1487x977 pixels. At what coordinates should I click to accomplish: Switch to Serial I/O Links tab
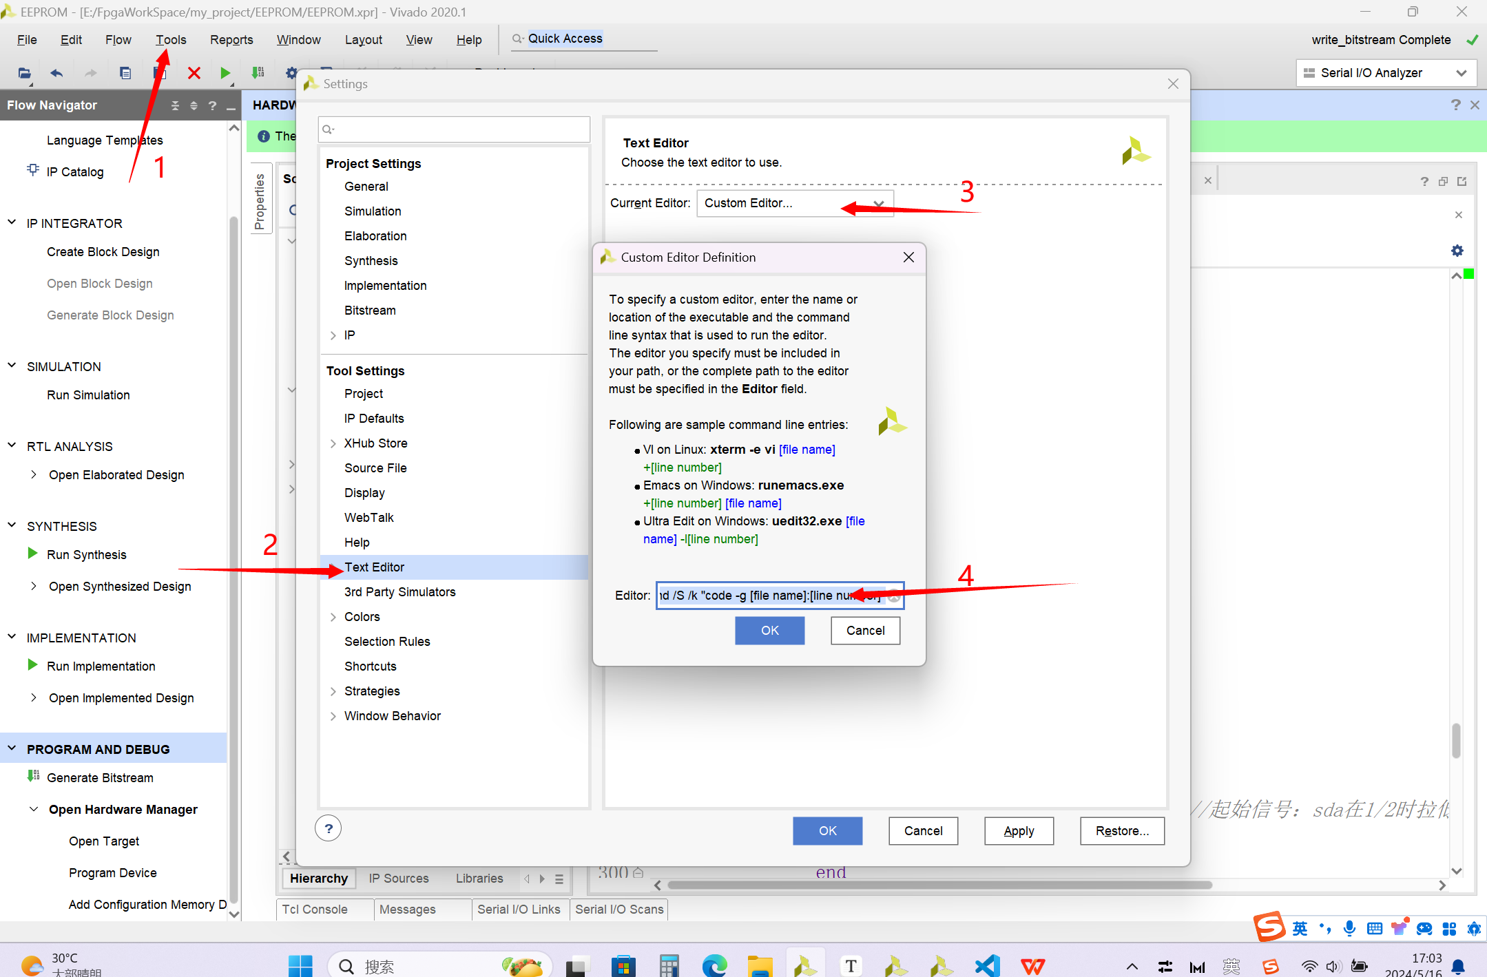(x=519, y=909)
